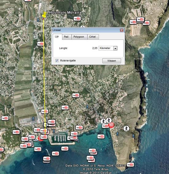Open YouTube marker under the ruler line's lower endpoint
Screen dimensions: 169x174
coord(44,137)
